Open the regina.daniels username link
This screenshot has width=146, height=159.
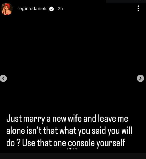coord(32,9)
